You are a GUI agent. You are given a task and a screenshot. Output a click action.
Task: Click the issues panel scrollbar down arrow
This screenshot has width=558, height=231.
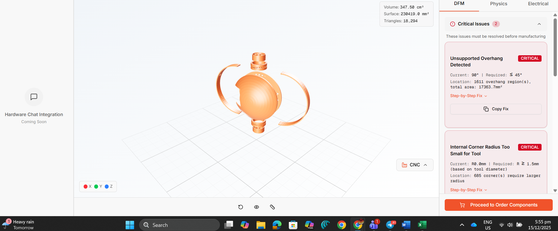[555, 191]
